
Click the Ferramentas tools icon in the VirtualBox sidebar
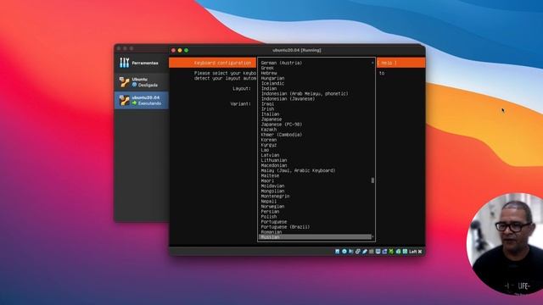tap(125, 63)
